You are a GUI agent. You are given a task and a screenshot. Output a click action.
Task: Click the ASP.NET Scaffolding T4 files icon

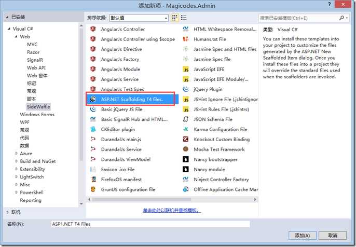[93, 99]
